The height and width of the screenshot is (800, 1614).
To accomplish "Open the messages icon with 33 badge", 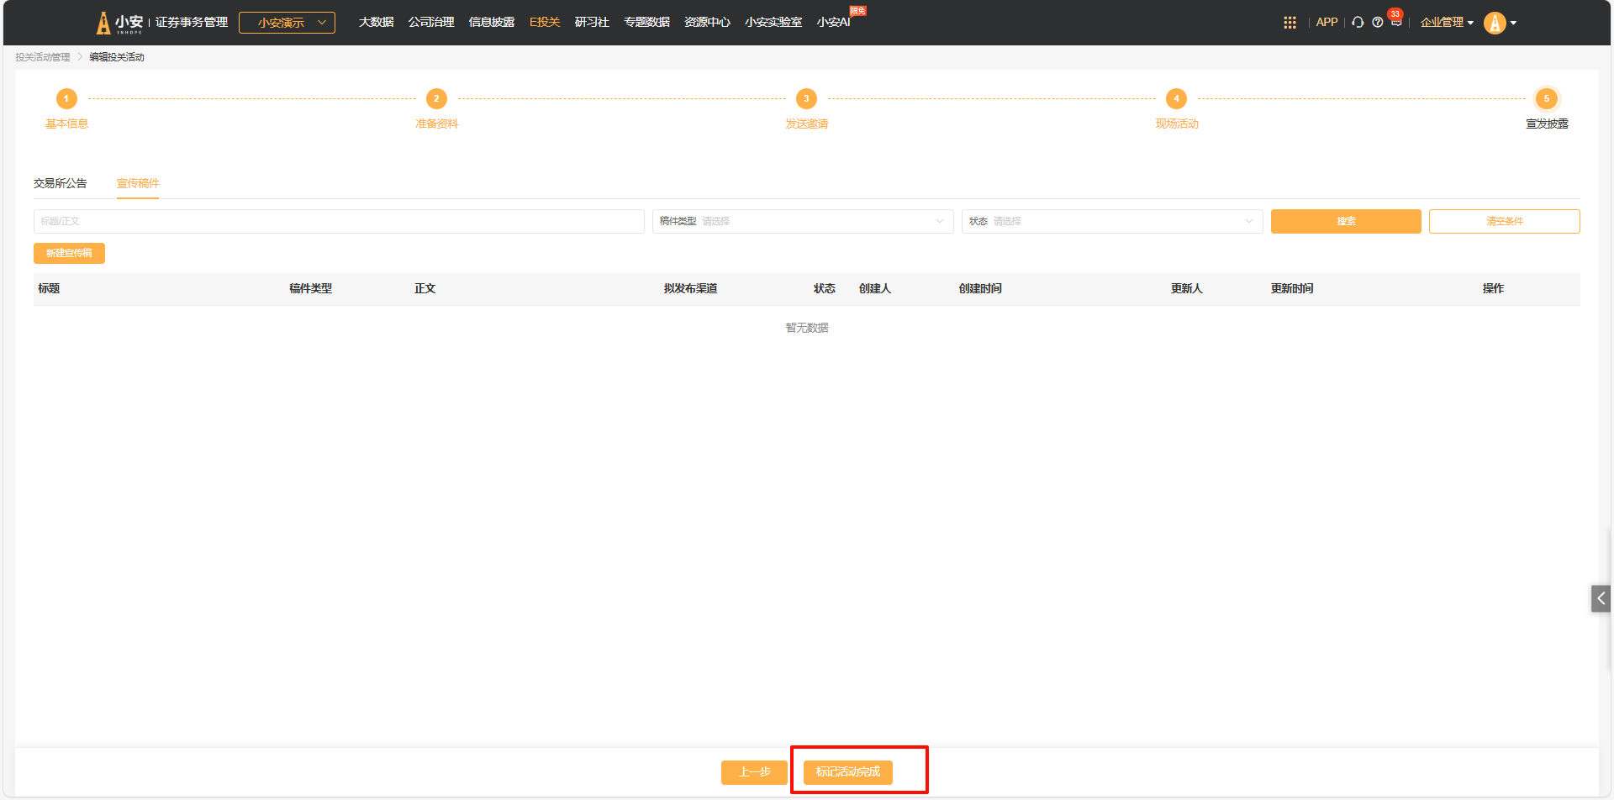I will (1396, 21).
